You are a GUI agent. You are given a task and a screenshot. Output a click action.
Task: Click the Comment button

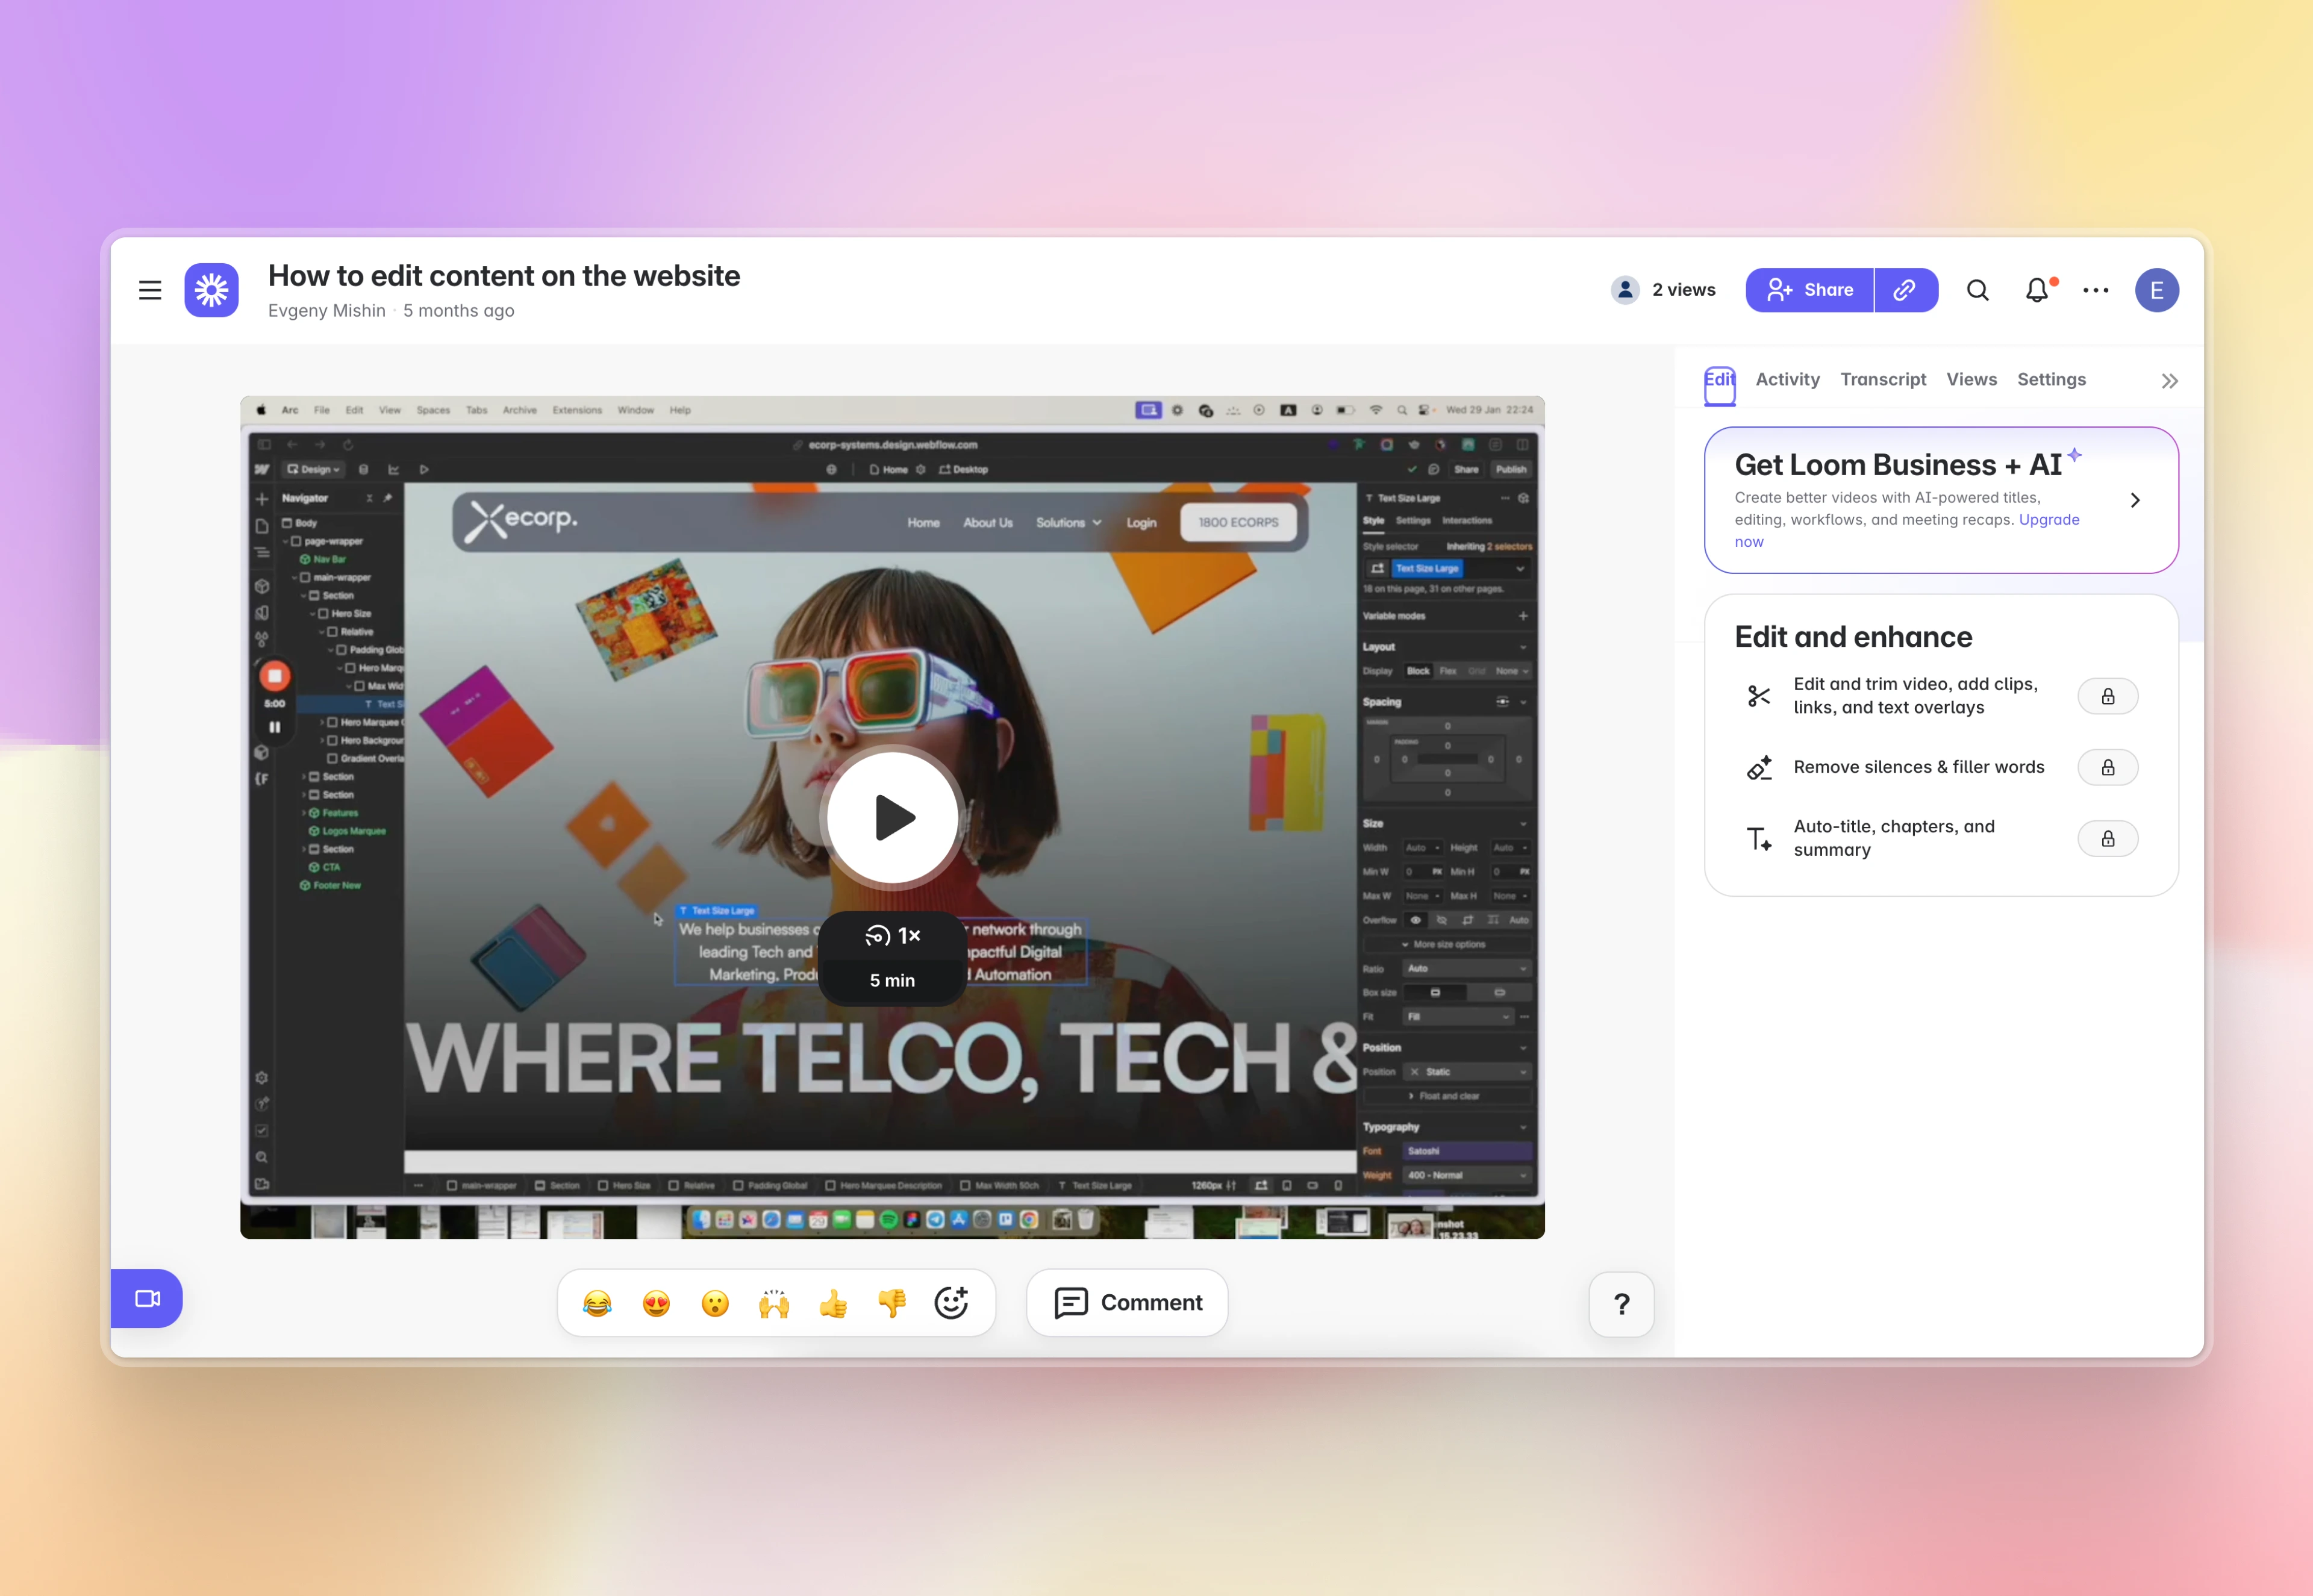click(x=1127, y=1303)
